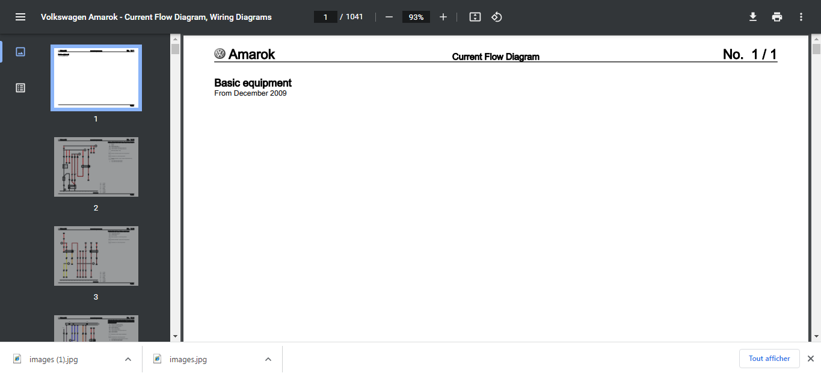821x376 pixels.
Task: Click the From December 2009 text
Action: [250, 93]
